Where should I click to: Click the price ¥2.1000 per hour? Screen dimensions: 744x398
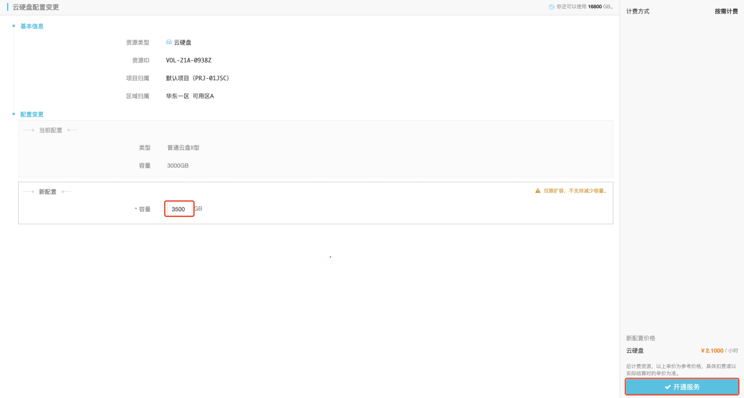point(719,351)
